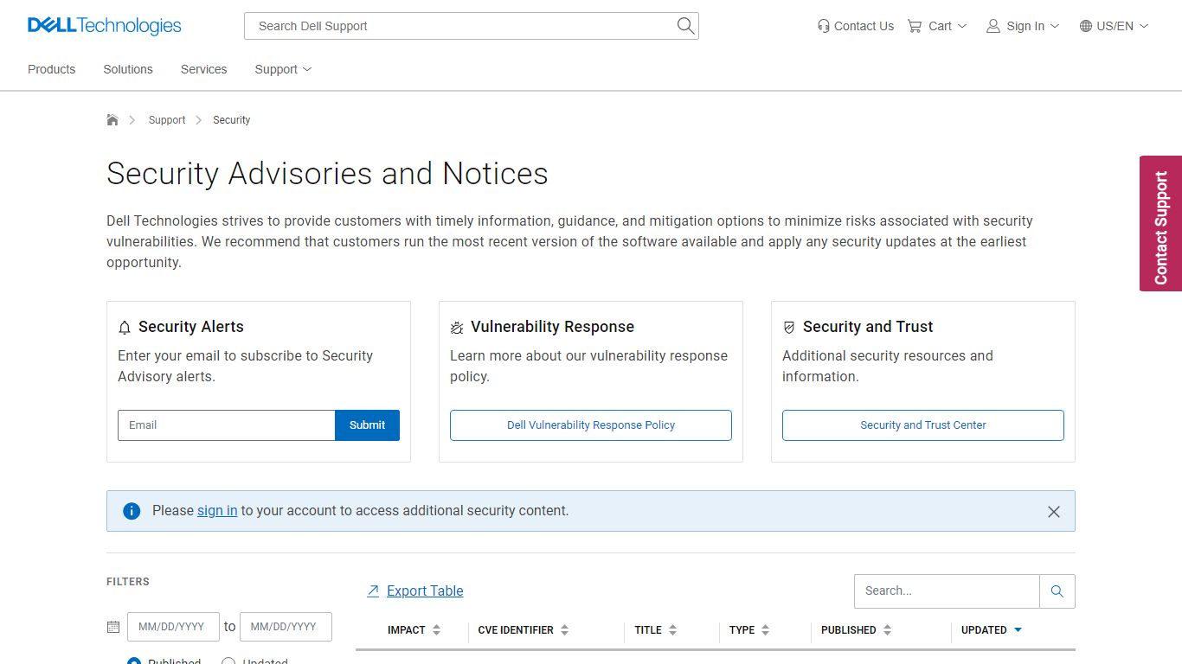Screen dimensions: 1182x664
Task: Expand the Support menu dropdown
Action: (283, 69)
